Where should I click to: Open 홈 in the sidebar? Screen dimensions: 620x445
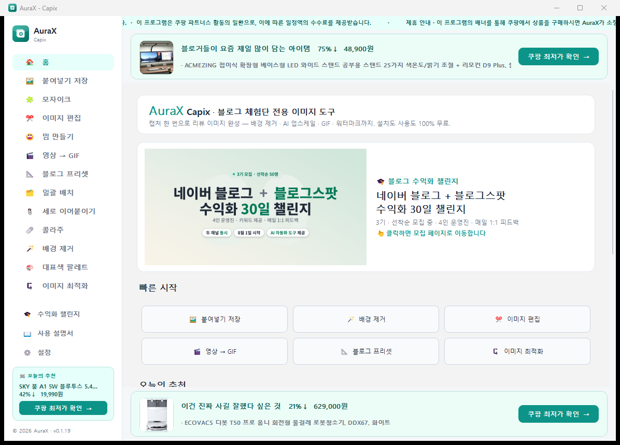point(63,62)
